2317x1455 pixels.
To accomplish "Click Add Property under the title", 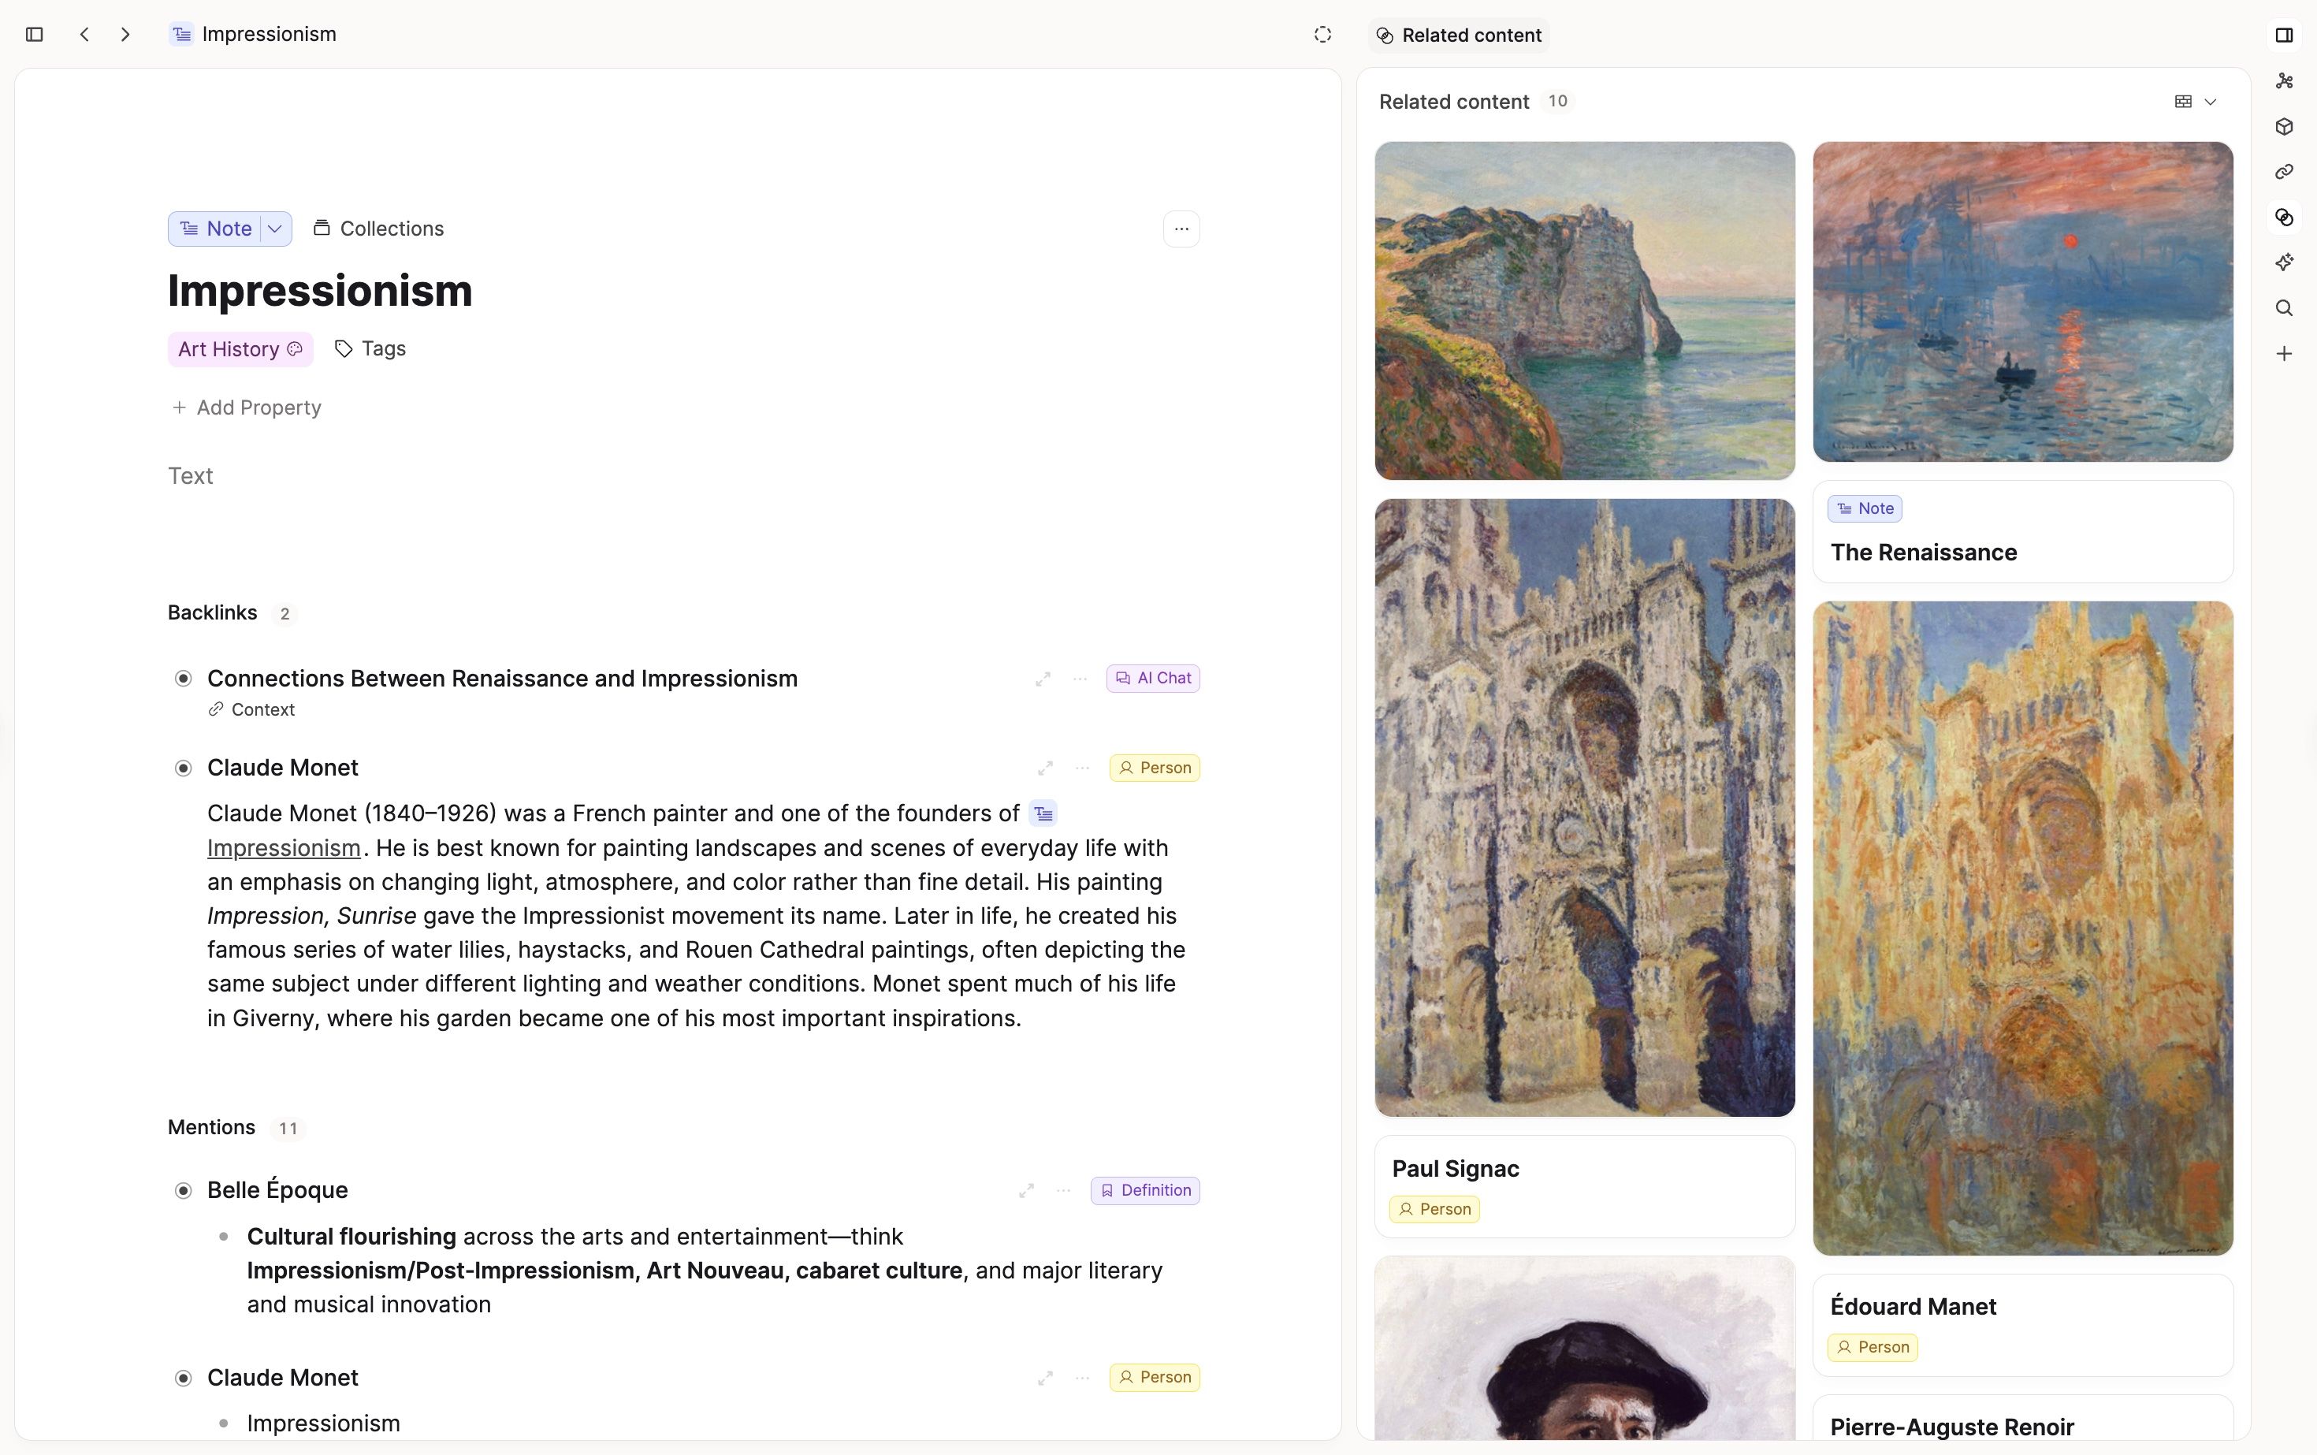I will pos(247,407).
